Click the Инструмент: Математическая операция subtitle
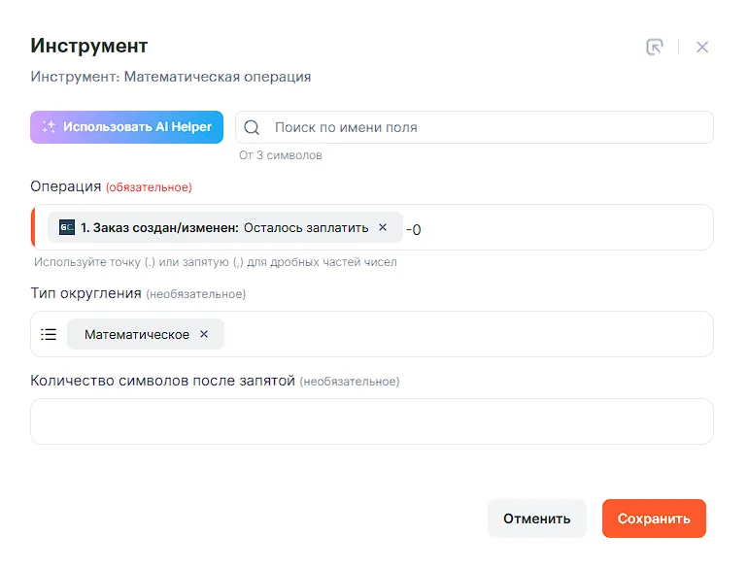 [x=171, y=77]
